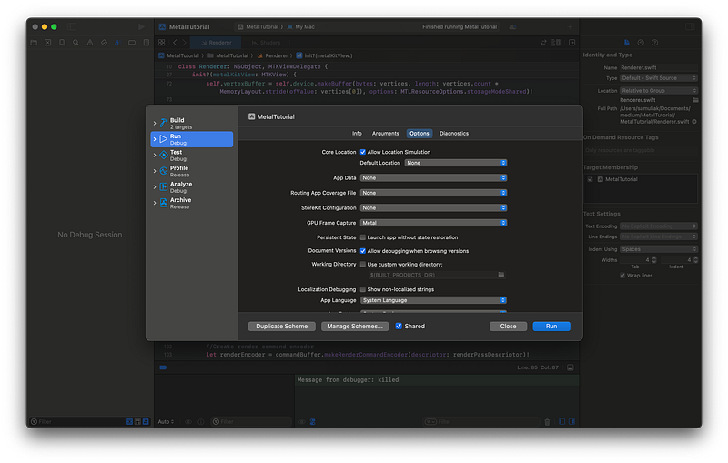Image resolution: width=728 pixels, height=463 pixels.
Task: Open the Bookmarks navigator icon
Action: point(62,43)
